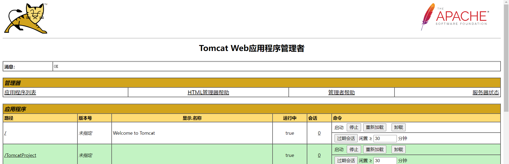This screenshot has width=509, height=164.
Task: Click 未指定 version in the root / row
Action: pos(85,133)
